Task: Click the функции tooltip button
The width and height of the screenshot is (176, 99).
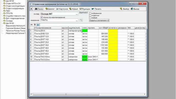Action: pos(84,12)
